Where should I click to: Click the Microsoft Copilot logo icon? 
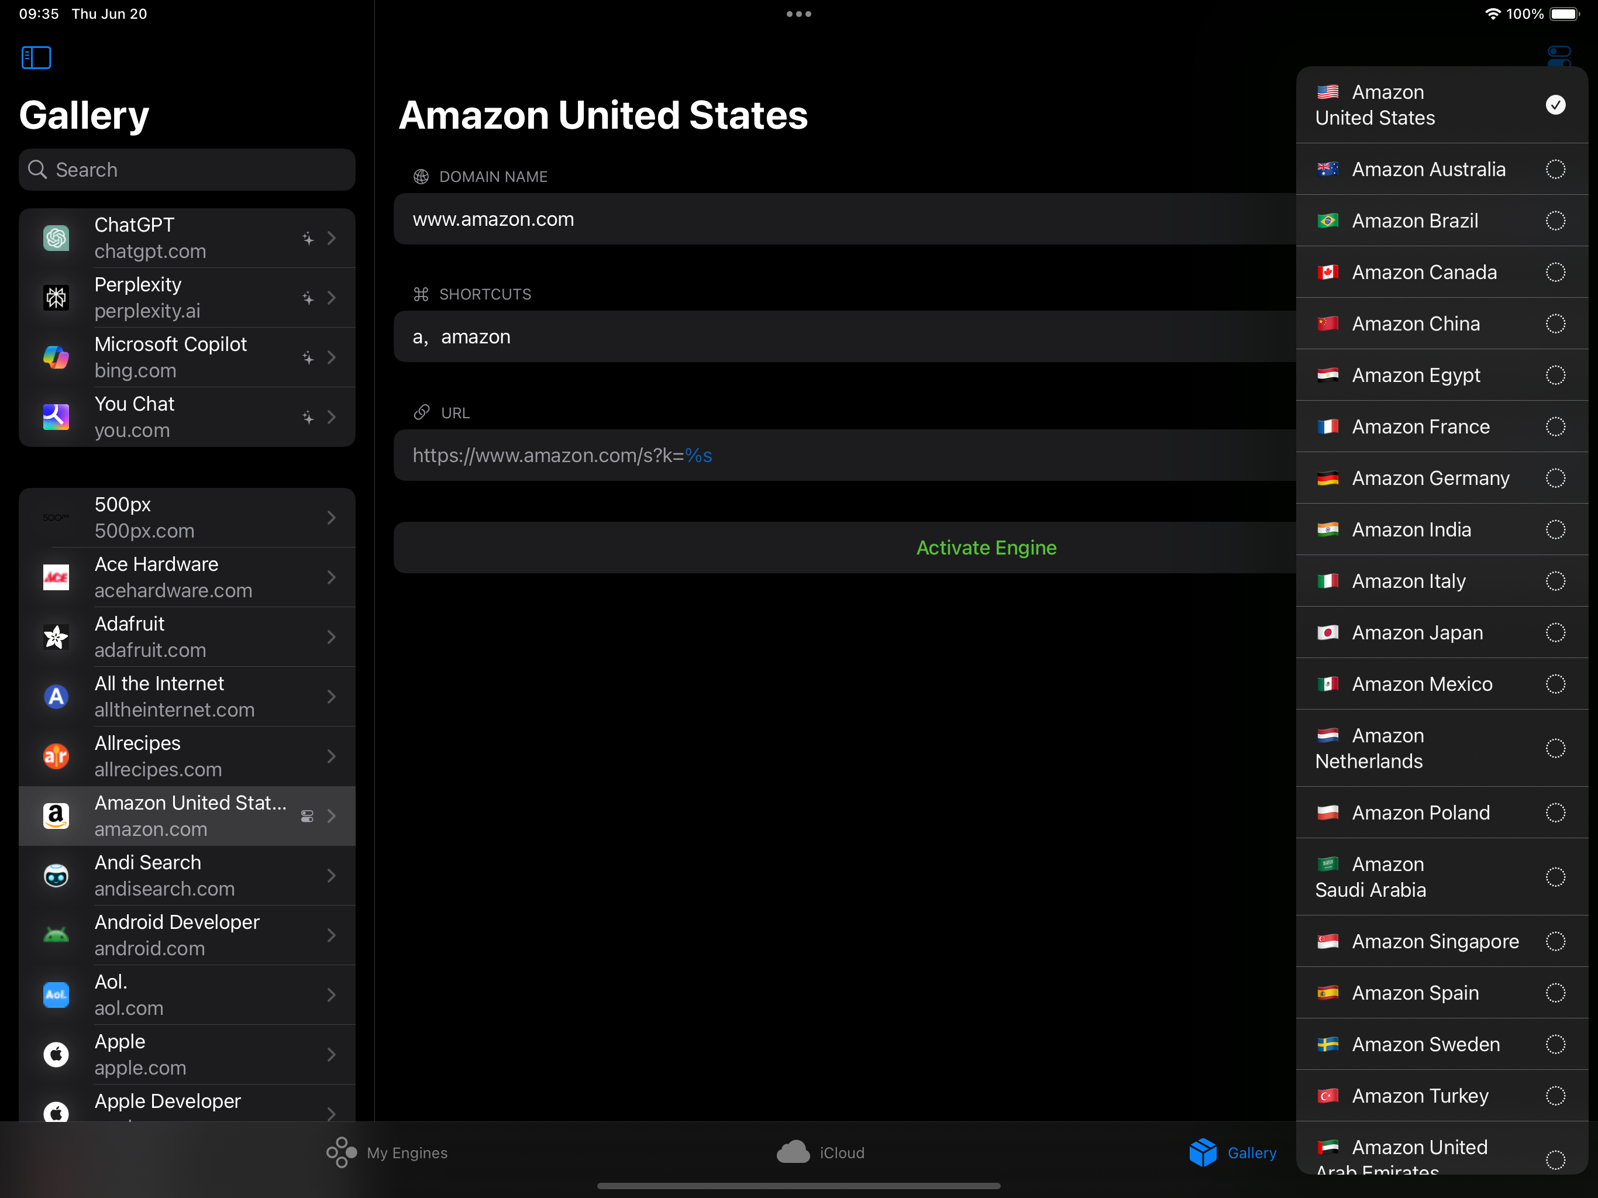[x=56, y=357]
